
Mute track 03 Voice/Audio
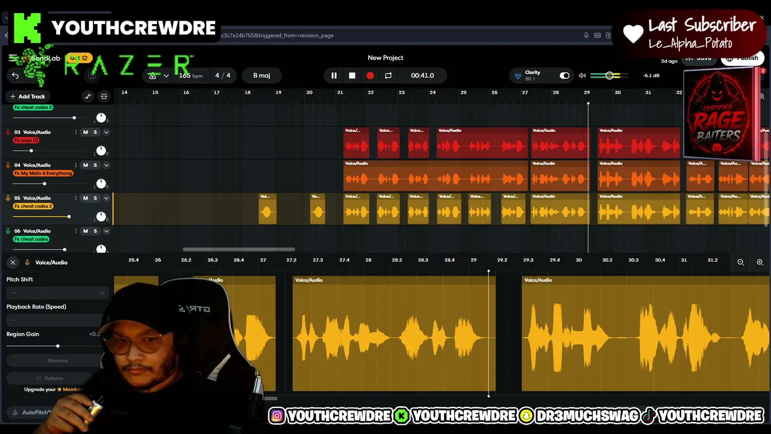(86, 132)
